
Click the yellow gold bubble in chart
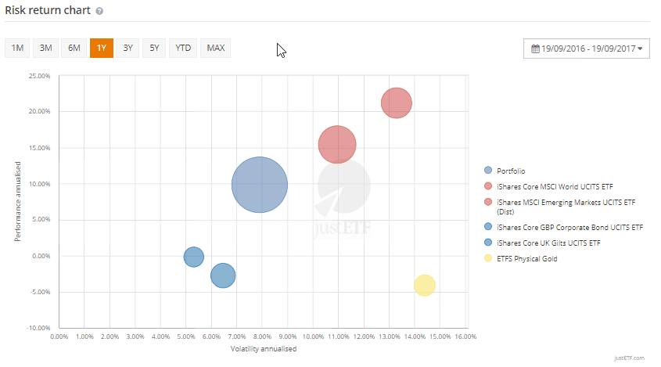pos(424,285)
